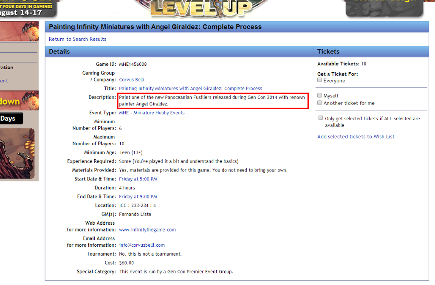
Task: Click the Details section header
Action: pos(179,52)
